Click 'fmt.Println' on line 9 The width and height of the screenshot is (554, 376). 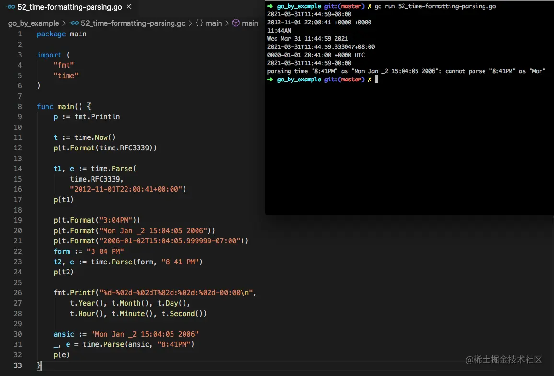point(97,117)
